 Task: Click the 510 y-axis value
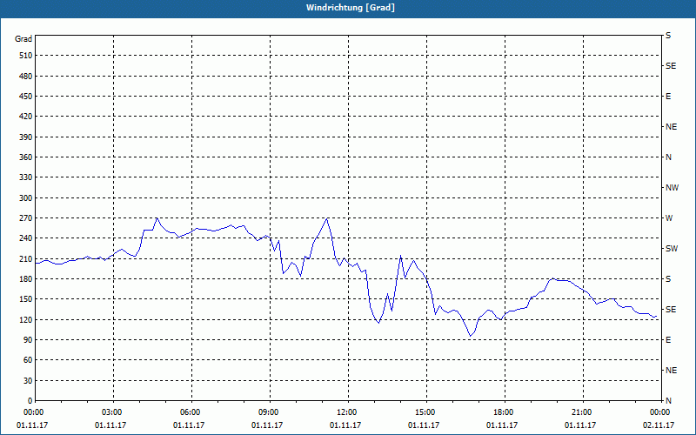click(x=26, y=56)
